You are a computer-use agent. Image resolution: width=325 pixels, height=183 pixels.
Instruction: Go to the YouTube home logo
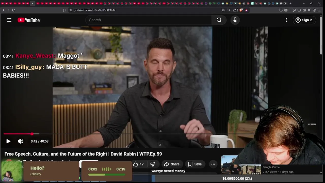(x=28, y=20)
